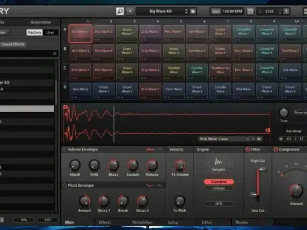
Task: Select row A via its header
Action: coord(65,30)
